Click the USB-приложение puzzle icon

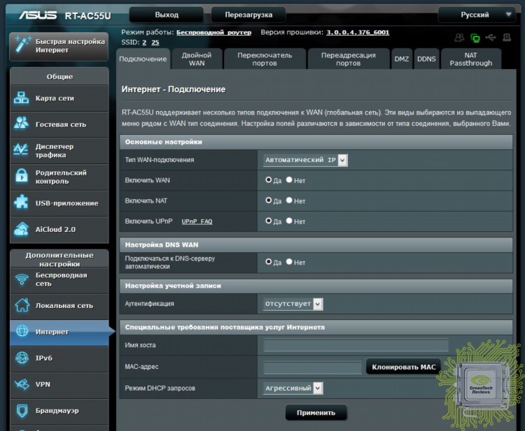22,202
